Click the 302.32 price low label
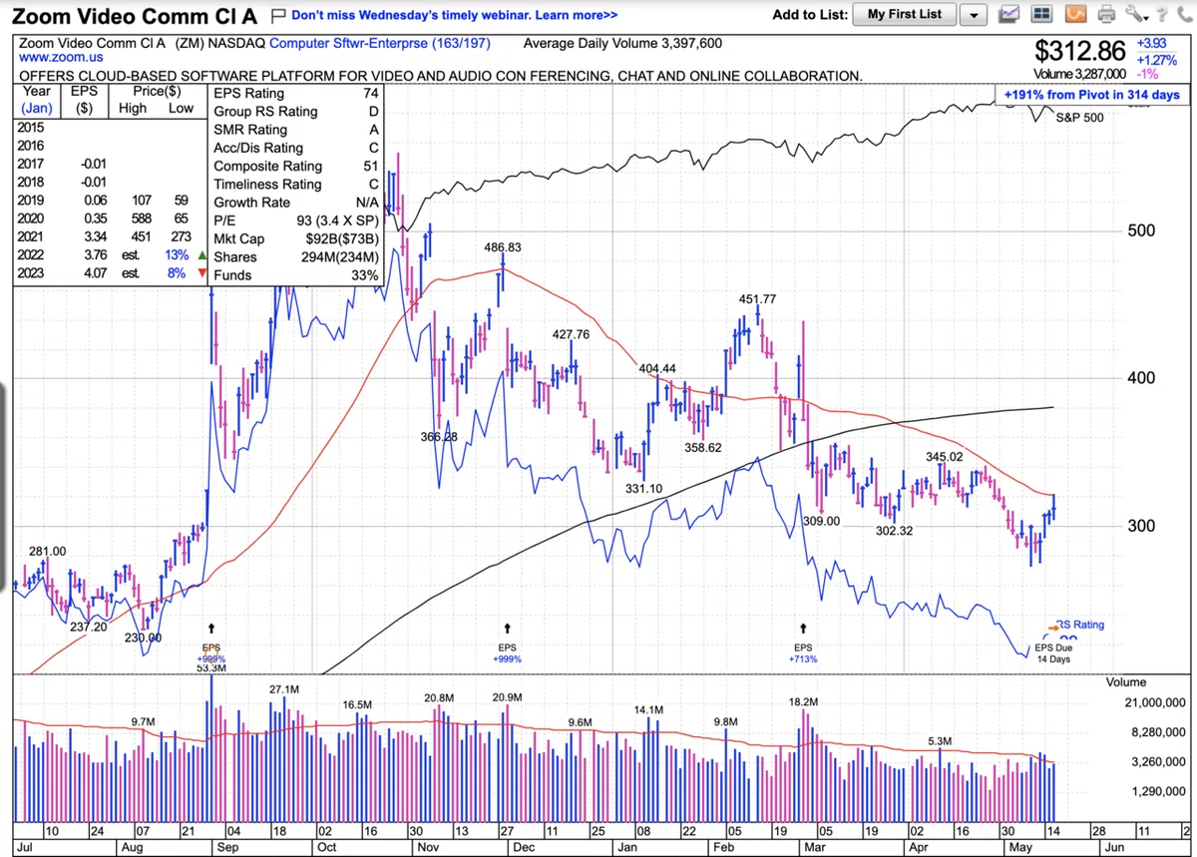 pyautogui.click(x=894, y=531)
